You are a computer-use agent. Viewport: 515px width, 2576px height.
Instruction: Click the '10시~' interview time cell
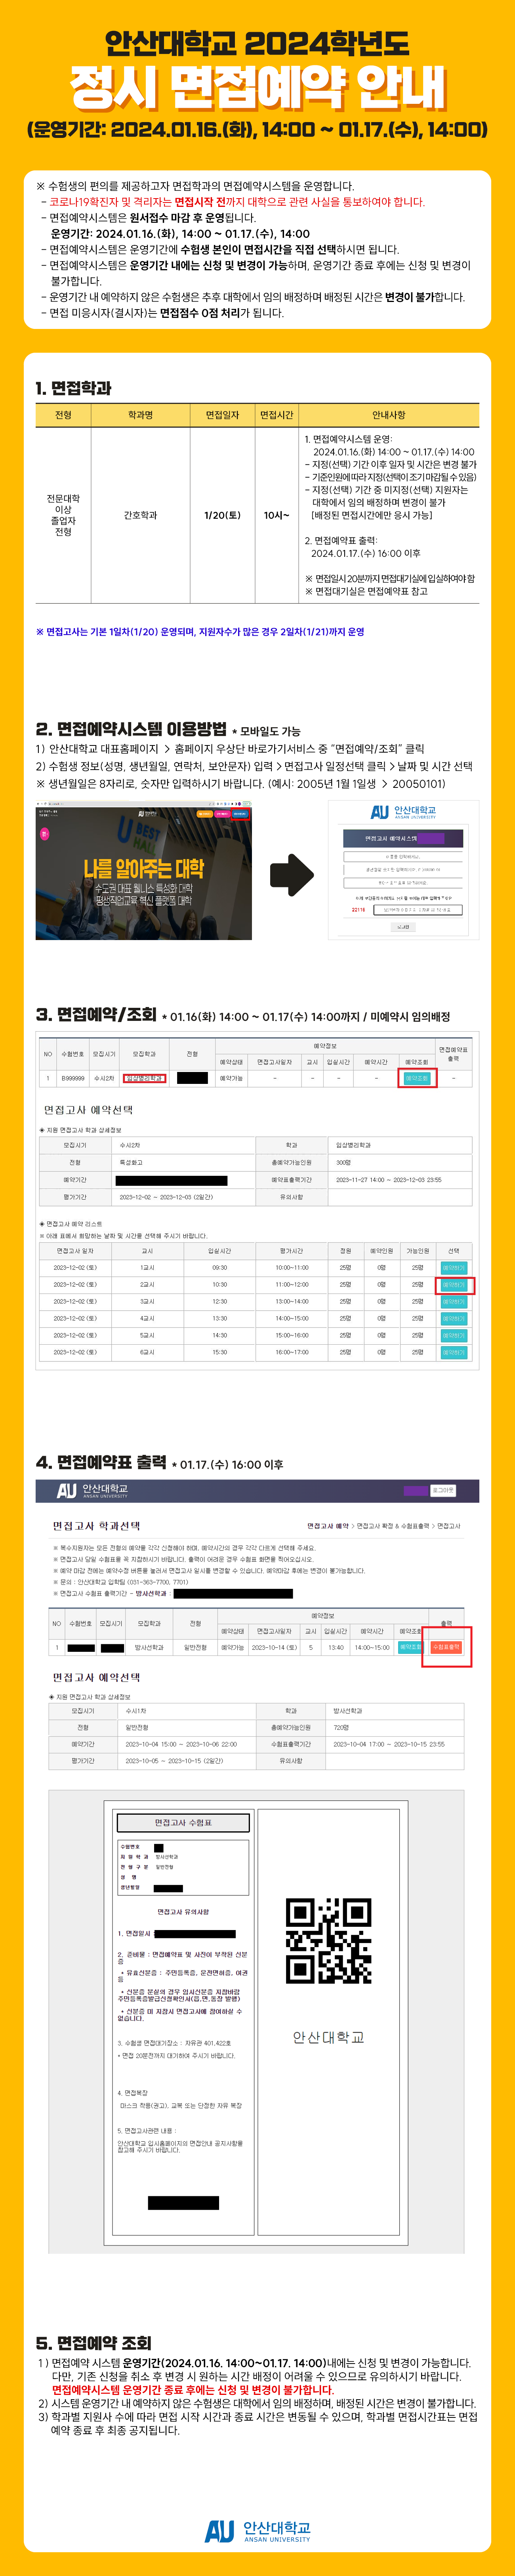[277, 515]
